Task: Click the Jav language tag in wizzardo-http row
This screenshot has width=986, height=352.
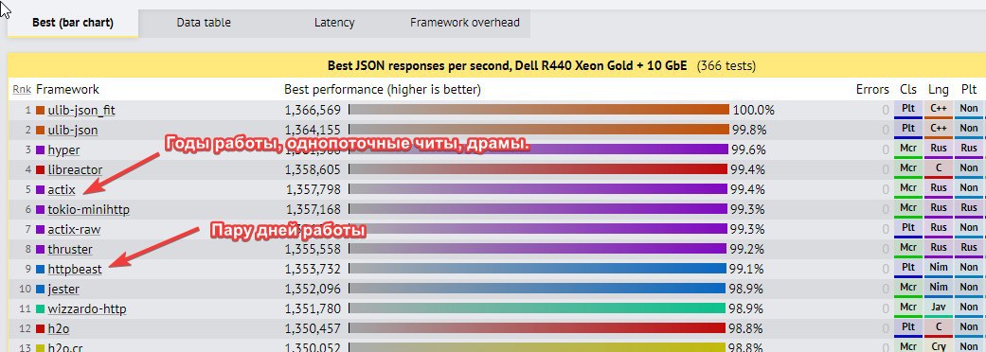Action: pyautogui.click(x=939, y=308)
